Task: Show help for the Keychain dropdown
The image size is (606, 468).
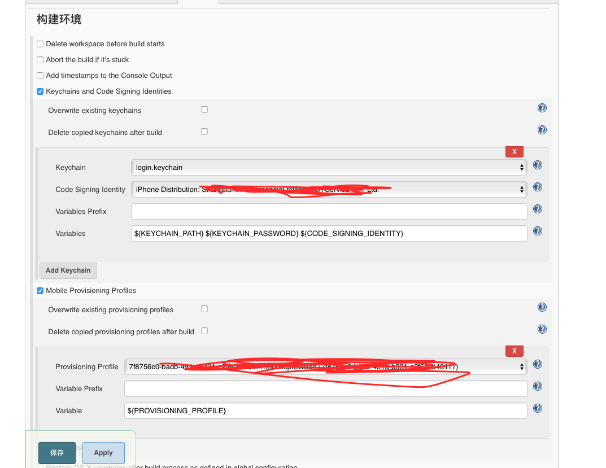Action: point(537,165)
